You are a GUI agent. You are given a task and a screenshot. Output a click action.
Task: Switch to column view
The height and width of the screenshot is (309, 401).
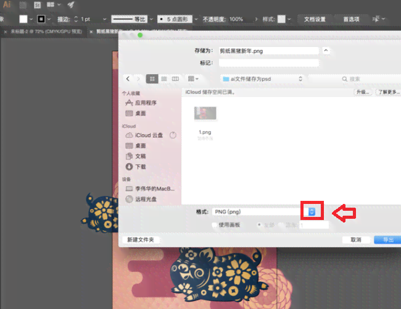coord(175,79)
